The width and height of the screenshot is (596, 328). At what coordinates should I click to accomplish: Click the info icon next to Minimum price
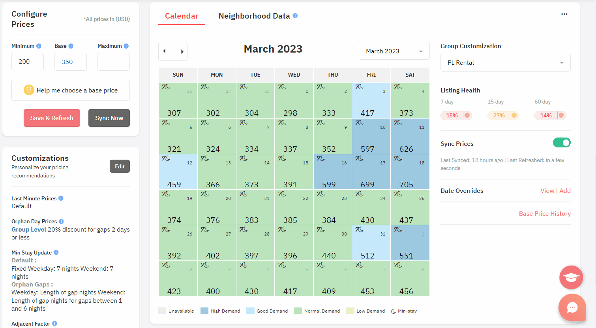(x=39, y=46)
